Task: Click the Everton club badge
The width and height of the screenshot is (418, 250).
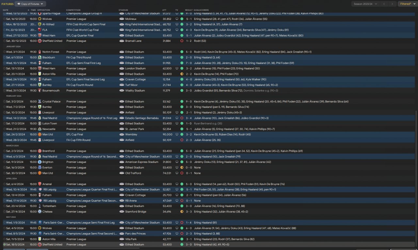Action: coord(40,168)
